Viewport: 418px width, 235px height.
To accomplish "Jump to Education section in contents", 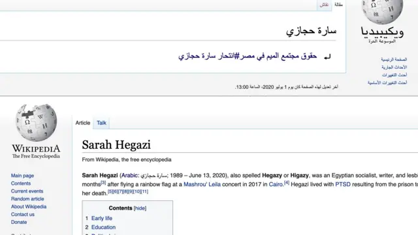I will coord(103,227).
